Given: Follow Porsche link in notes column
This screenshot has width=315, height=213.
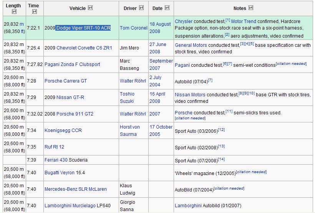Looking at the screenshot, I should (184, 113).
